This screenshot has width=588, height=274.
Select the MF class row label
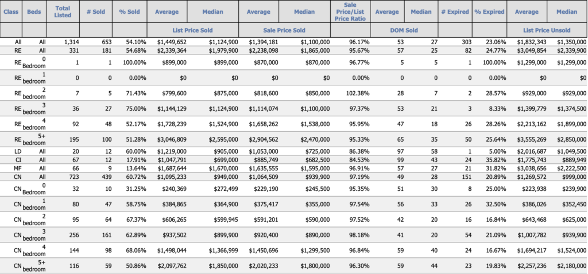tap(18, 169)
